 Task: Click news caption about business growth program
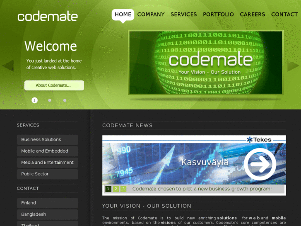[202, 189]
